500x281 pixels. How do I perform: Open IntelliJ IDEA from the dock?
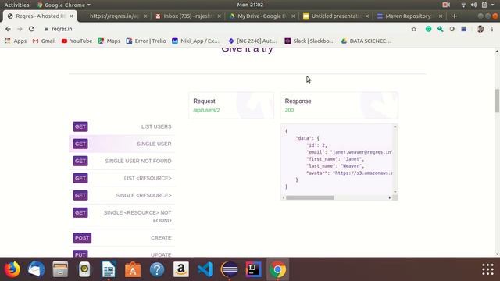pos(254,269)
